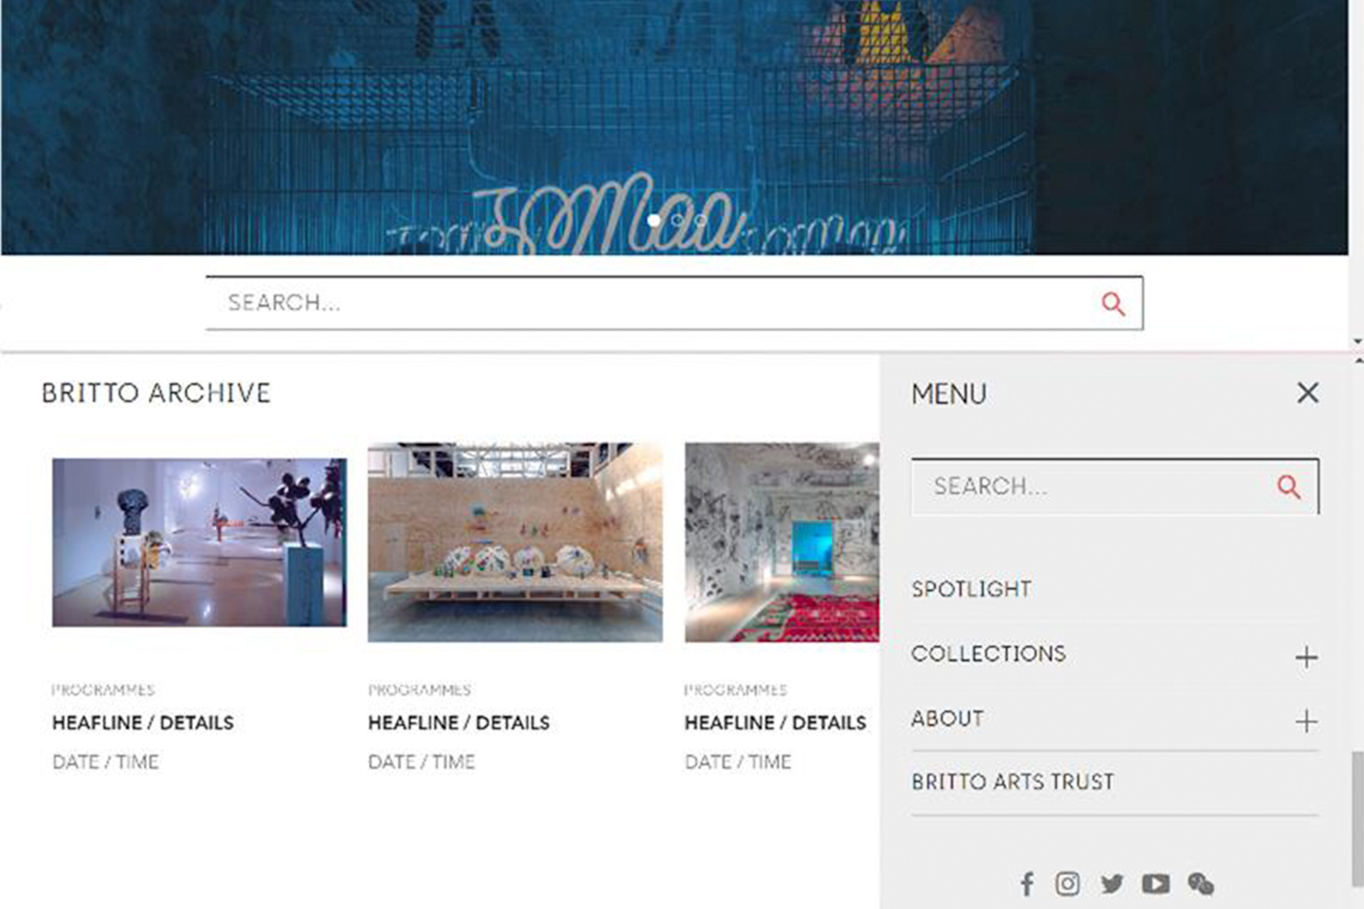Click PROGRAMMES label on the sculpture gallery card
The height and width of the screenshot is (909, 1364).
coord(103,690)
